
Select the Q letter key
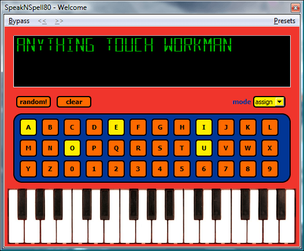point(116,148)
